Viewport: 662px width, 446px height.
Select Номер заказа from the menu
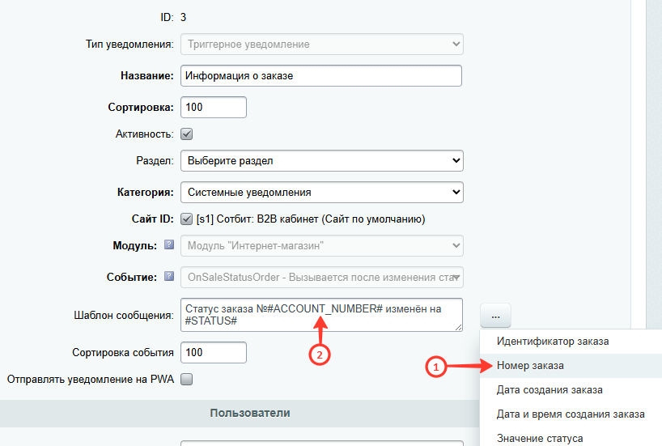tap(571, 365)
